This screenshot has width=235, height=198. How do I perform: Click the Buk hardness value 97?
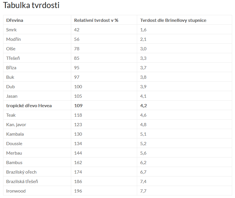tap(77, 77)
